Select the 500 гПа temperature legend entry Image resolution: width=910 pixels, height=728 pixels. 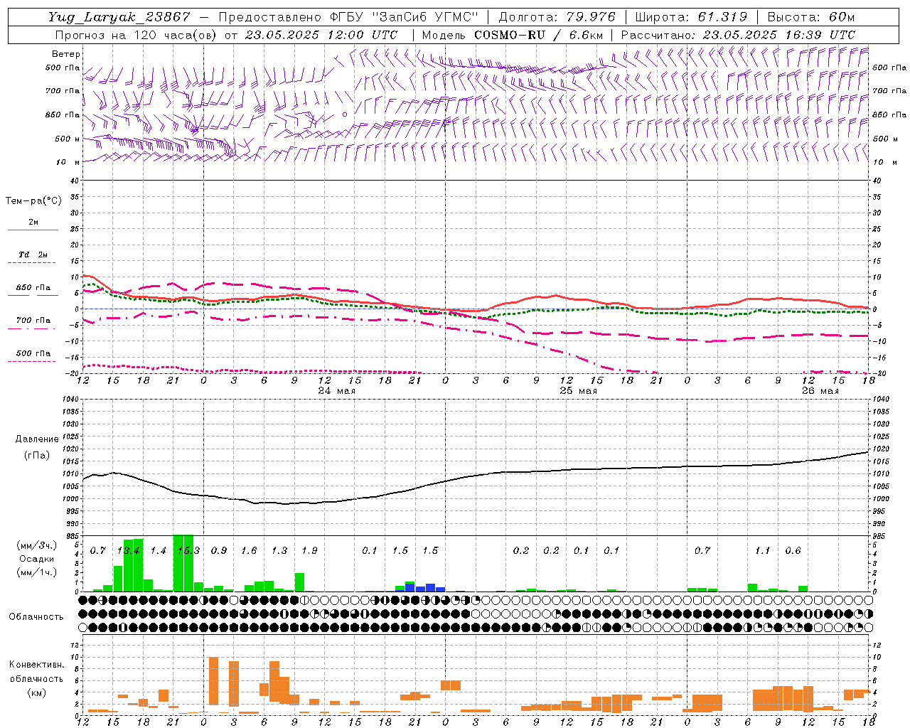[33, 356]
